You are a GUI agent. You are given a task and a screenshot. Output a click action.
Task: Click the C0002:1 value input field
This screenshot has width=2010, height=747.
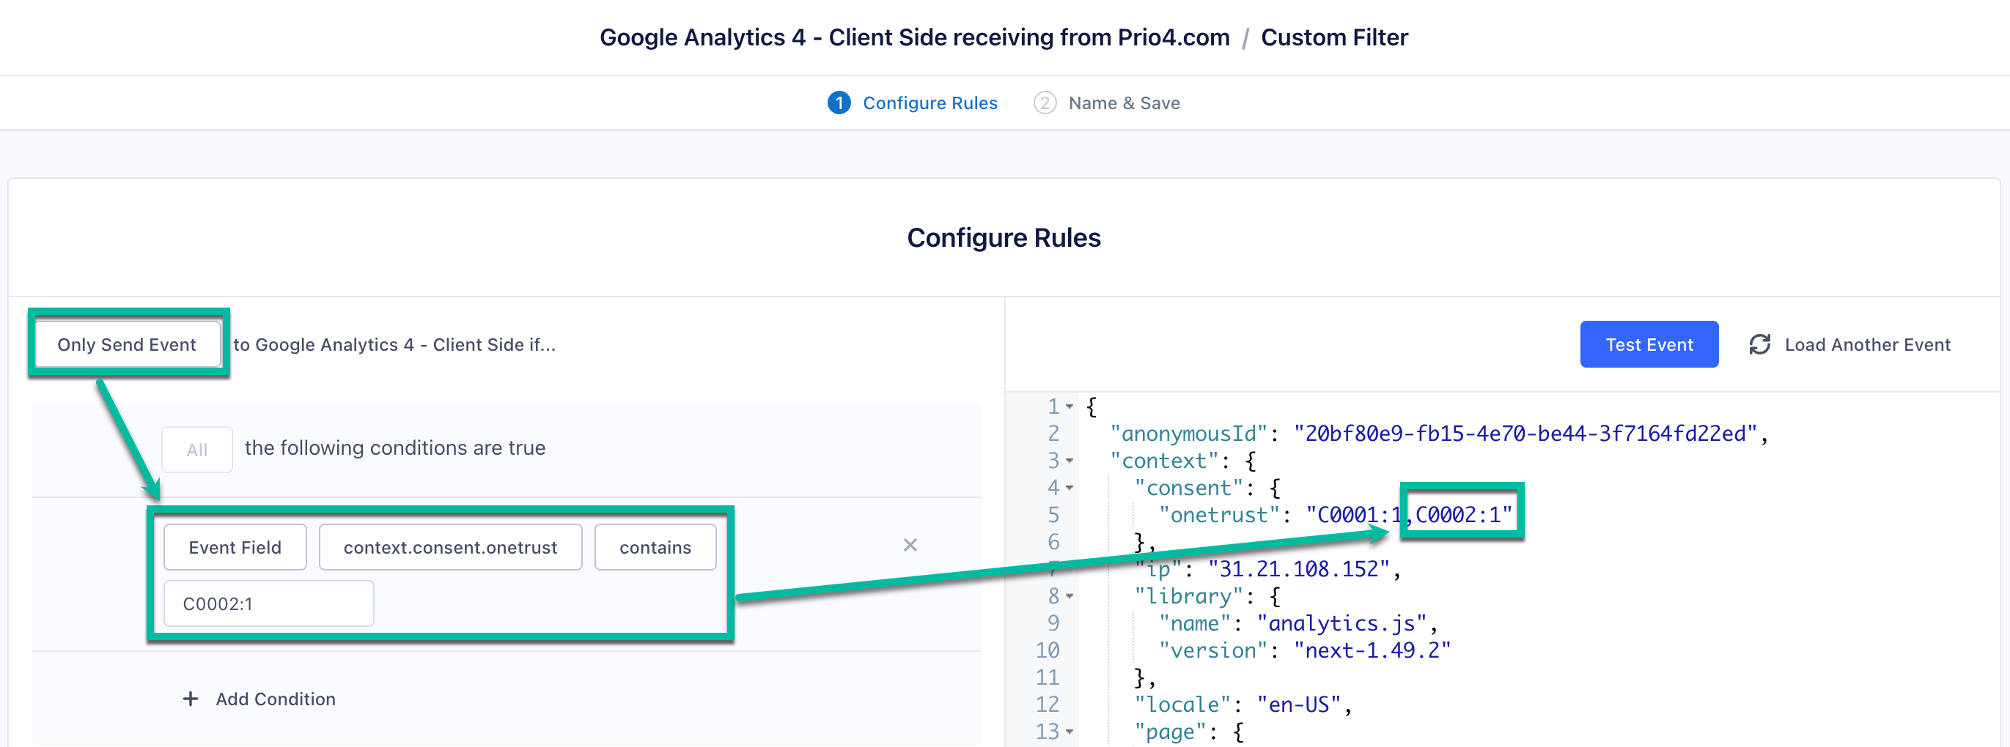point(268,603)
